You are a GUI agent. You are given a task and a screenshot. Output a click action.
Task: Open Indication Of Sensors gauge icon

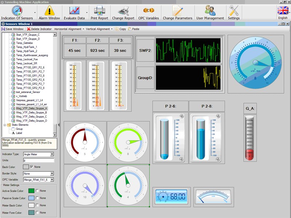17,11
